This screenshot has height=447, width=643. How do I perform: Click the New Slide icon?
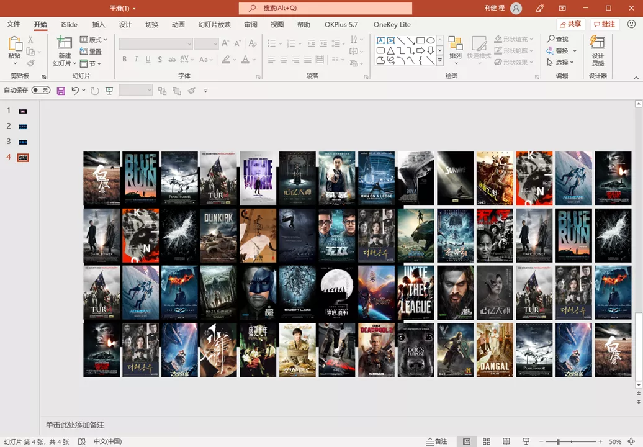65,43
